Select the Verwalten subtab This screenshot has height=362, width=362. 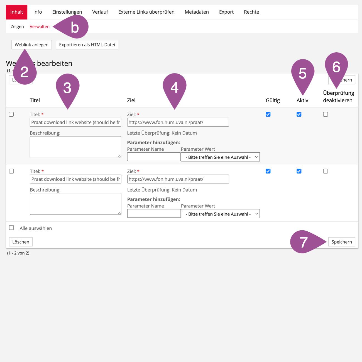[x=40, y=27]
